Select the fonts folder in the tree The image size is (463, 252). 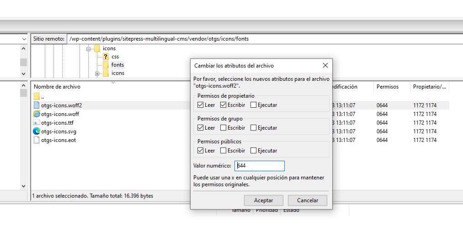(x=117, y=65)
